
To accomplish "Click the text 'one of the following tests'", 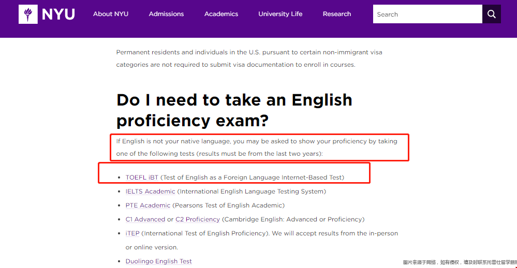I will [x=155, y=154].
